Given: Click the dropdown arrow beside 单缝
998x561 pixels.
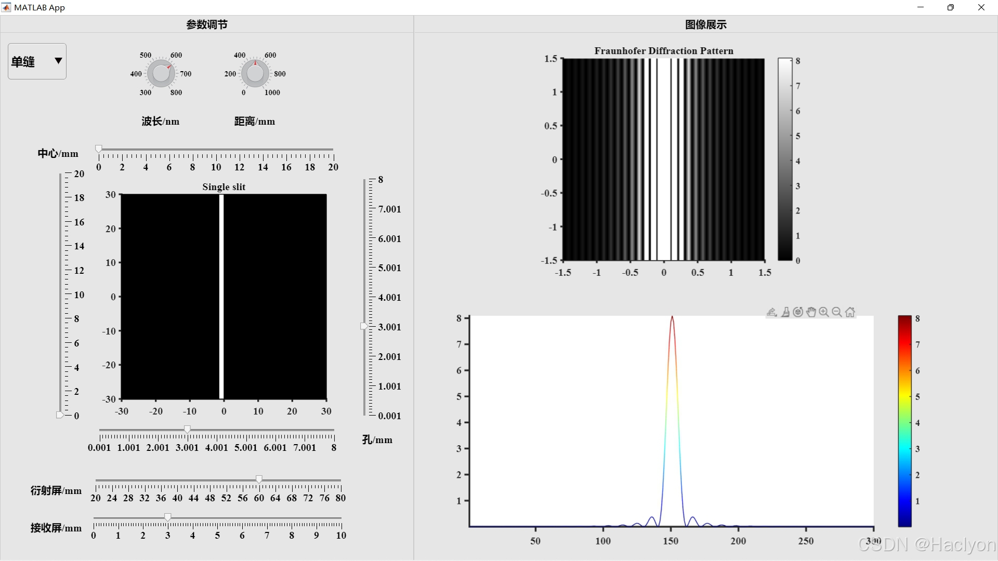Looking at the screenshot, I should 58,61.
